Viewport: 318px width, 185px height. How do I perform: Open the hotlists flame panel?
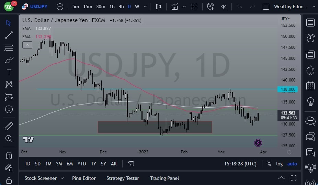pyautogui.click(x=310, y=70)
